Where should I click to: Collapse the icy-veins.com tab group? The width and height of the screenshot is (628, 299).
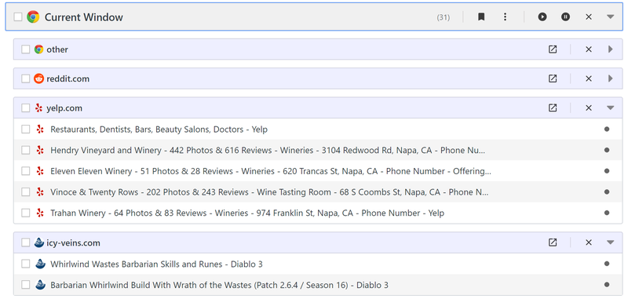coord(611,242)
